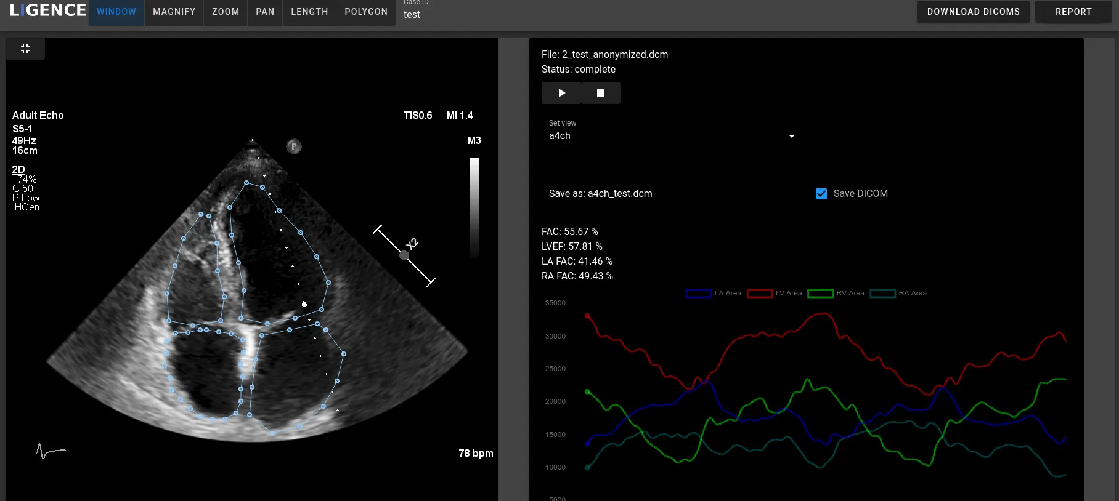Hide the RA Area chart series
1119x501 pixels.
(x=882, y=294)
